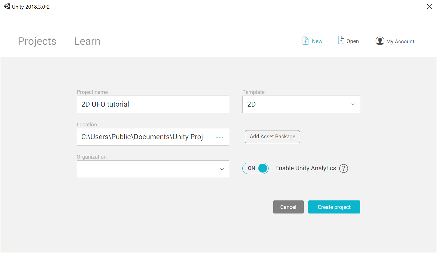
Task: Switch to the Projects tab
Action: click(x=37, y=41)
